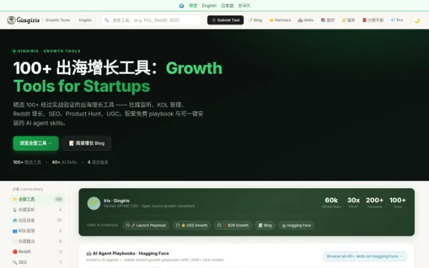
Task: Click the compass icon beside 服务
Action: click(x=344, y=20)
